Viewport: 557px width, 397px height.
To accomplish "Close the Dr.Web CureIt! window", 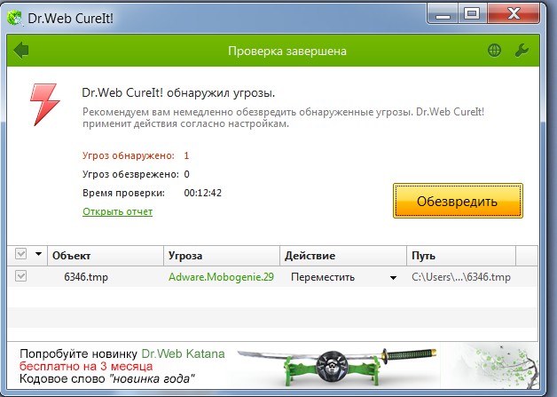I will coord(514,14).
